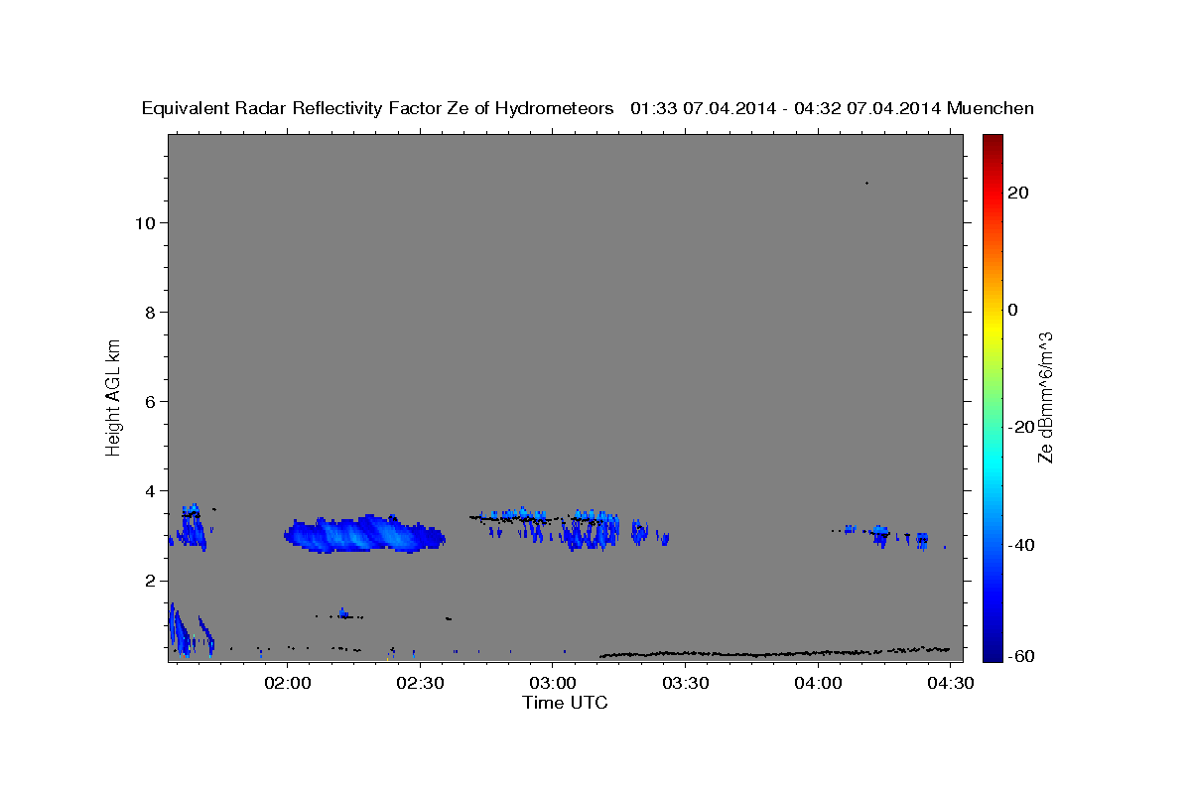
Task: Click the large blue cloud between 02:00 and 02:30
Action: (x=364, y=534)
